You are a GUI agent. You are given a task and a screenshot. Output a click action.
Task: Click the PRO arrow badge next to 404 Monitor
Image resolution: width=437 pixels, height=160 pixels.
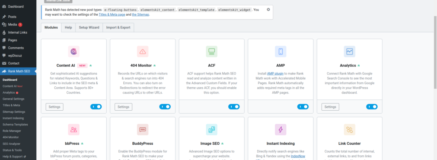point(154,66)
